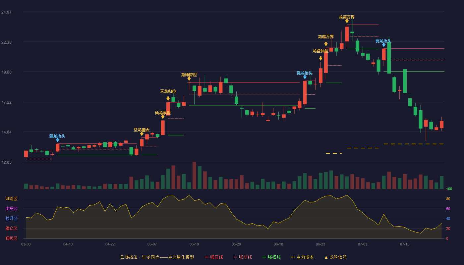464x265 pixels.
Task: Click the tallest volume bar above 05-19
Action: (194, 175)
